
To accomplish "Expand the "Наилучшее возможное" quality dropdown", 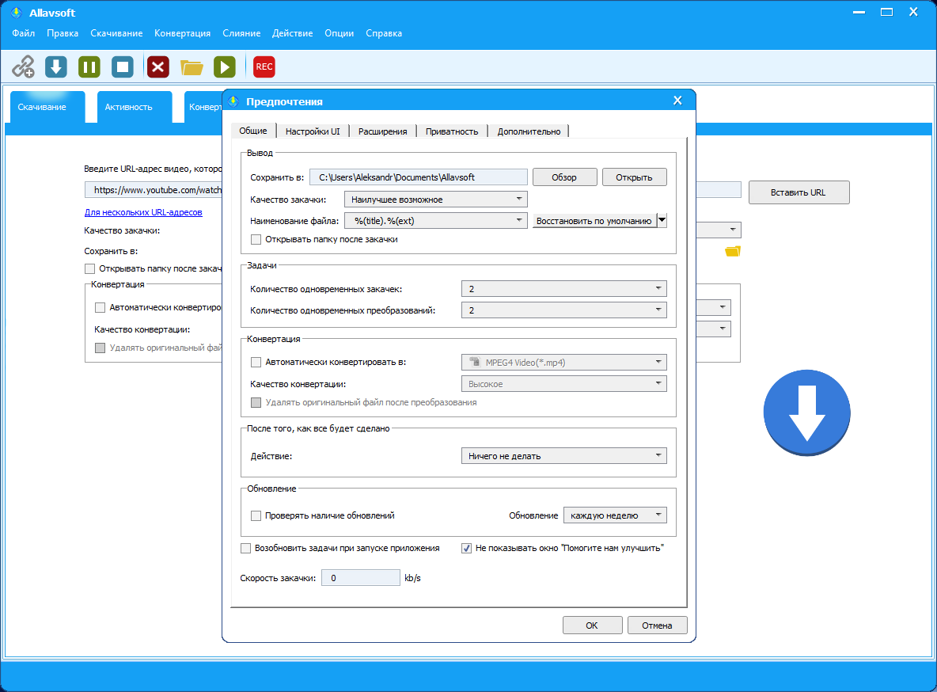I will pos(436,200).
